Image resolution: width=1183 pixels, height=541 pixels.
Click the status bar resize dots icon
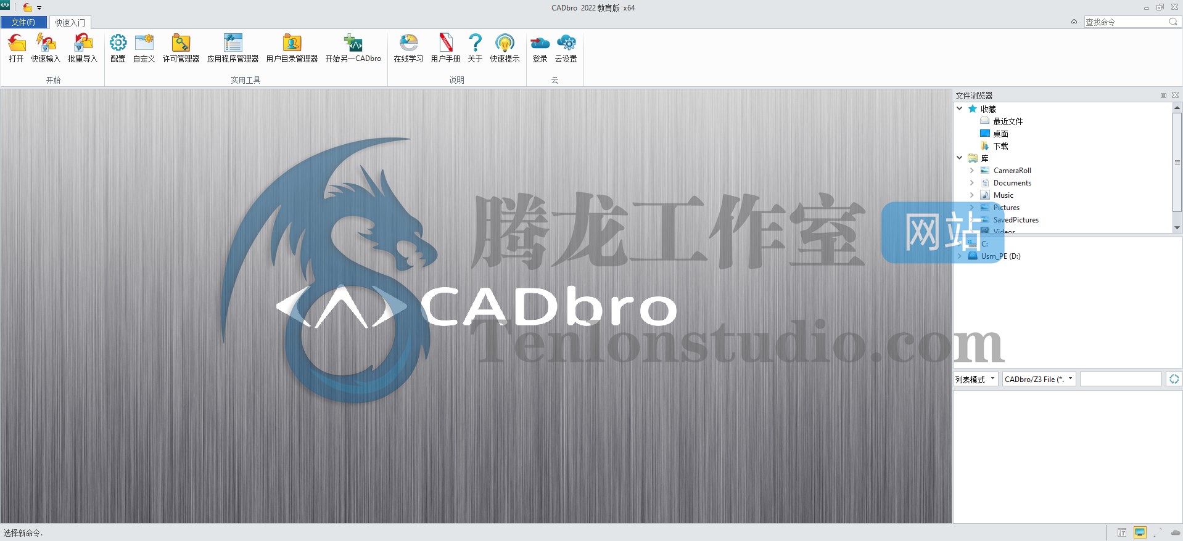(x=1157, y=532)
